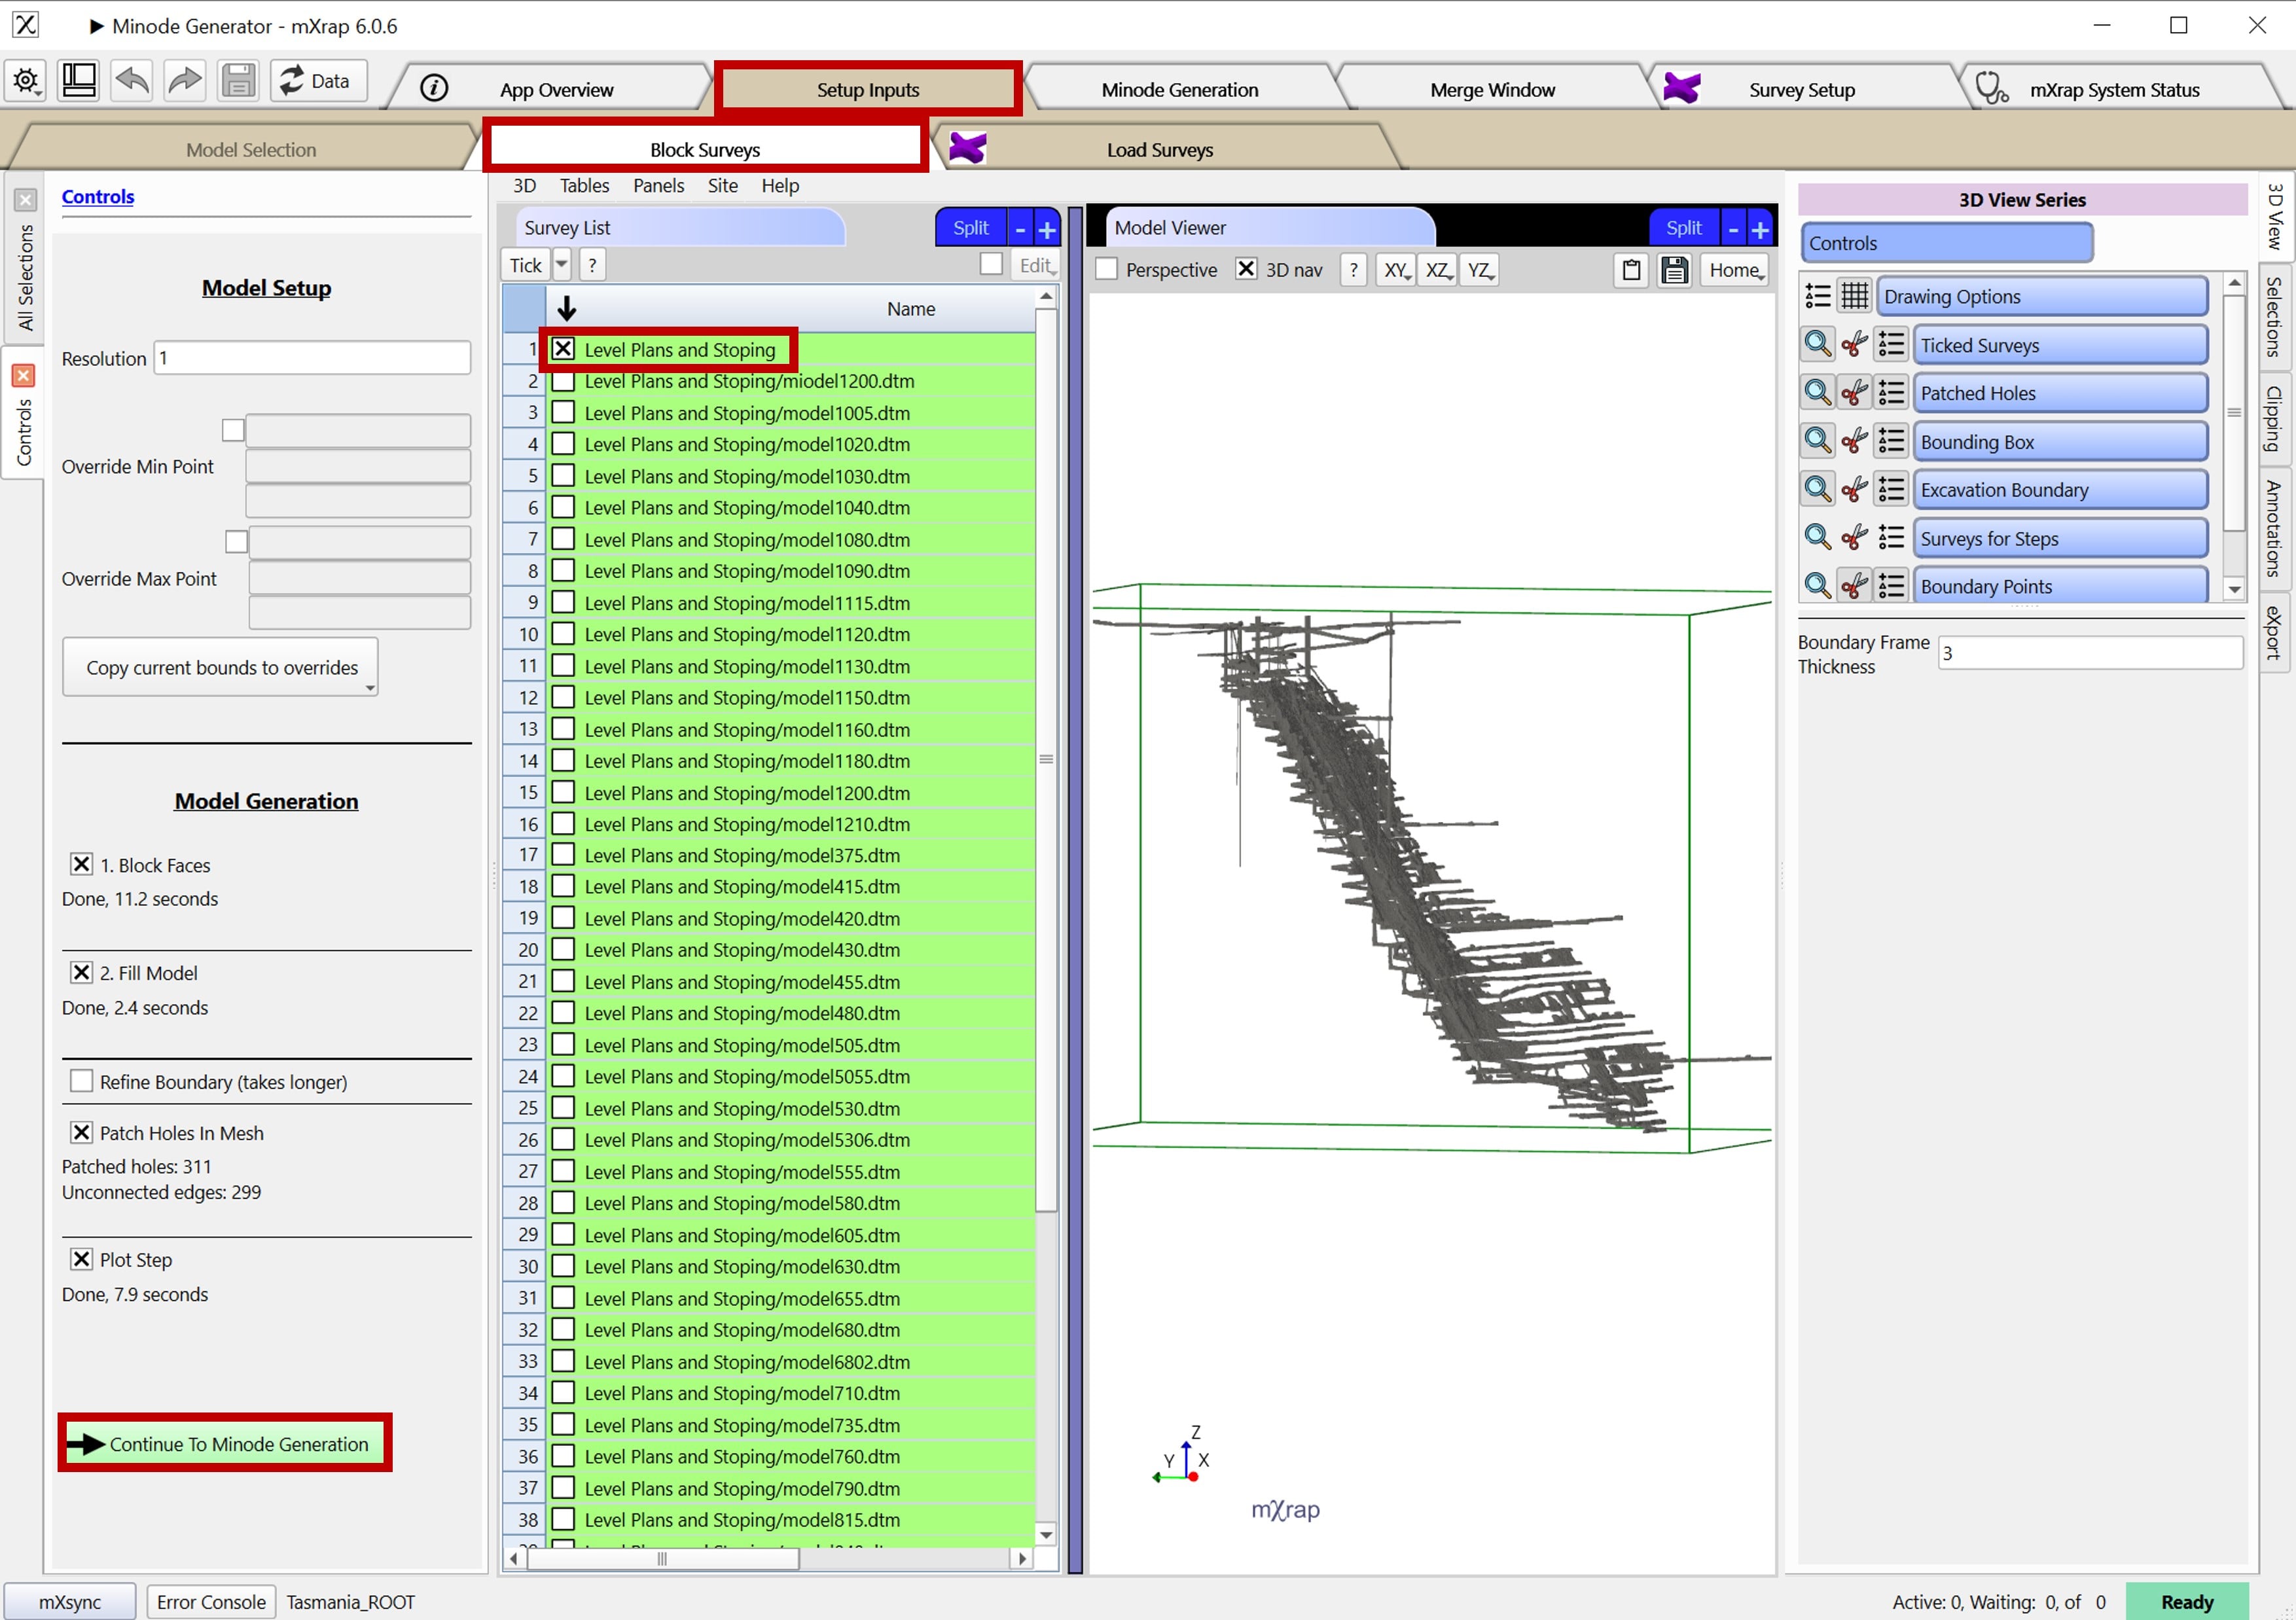Toggle Refine Boundary checkbox
This screenshot has width=2296, height=1620.
tap(82, 1082)
